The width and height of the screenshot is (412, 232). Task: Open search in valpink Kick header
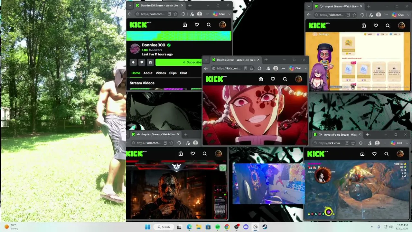tap(388, 25)
